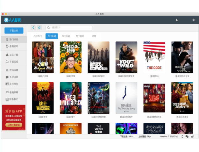Open The Code poster
Image resolution: width=199 pixels, height=152 pixels.
point(154,57)
